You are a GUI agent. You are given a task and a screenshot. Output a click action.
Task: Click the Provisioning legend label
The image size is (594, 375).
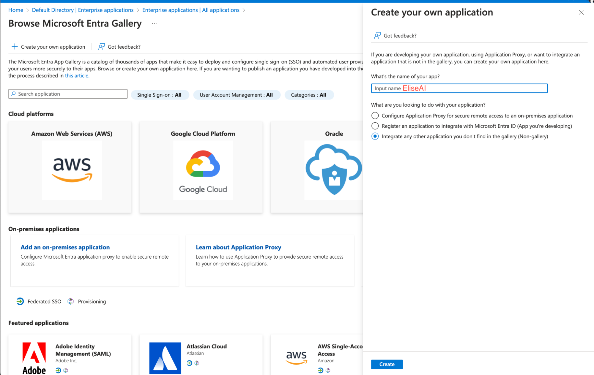click(x=92, y=301)
